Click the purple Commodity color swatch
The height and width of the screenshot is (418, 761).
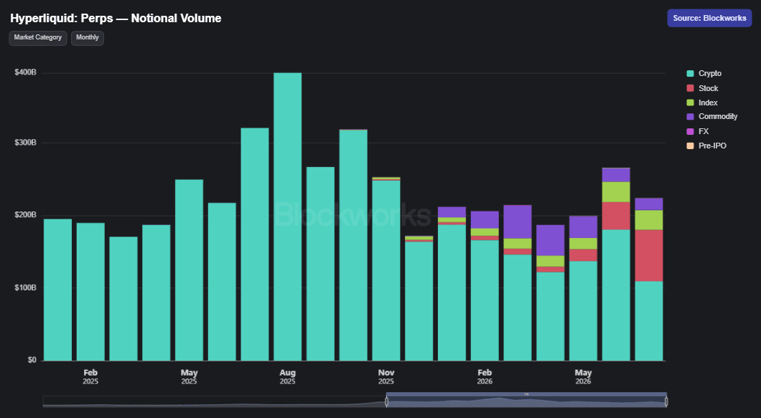click(690, 116)
